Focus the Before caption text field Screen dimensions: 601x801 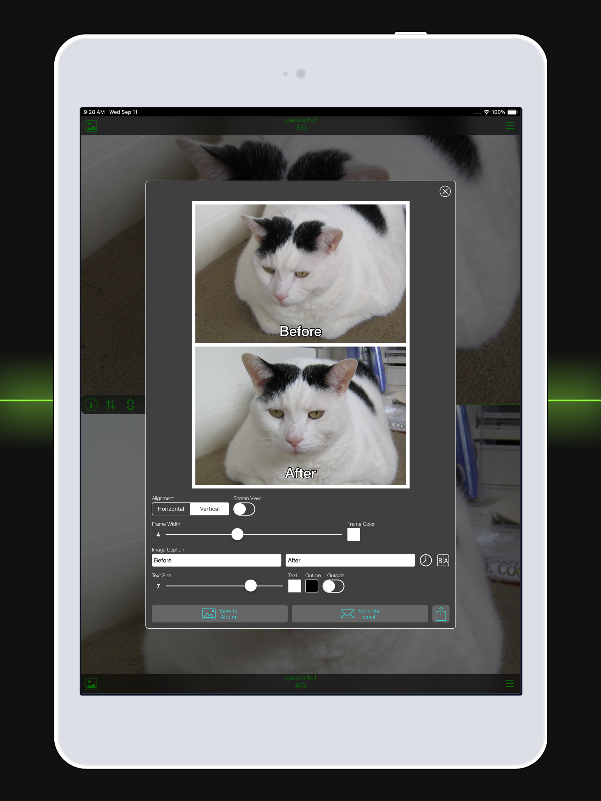(x=216, y=560)
